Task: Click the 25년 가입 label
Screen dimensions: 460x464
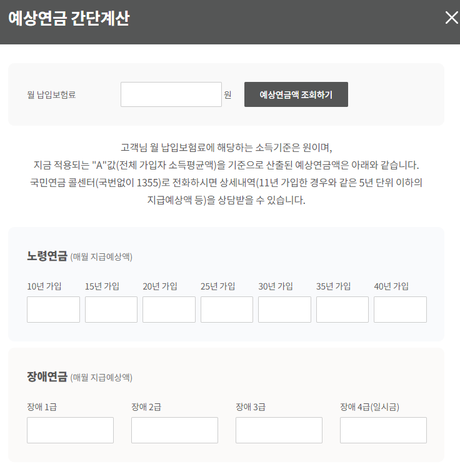Action: [217, 286]
